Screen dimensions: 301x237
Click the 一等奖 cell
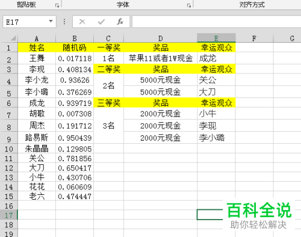click(x=108, y=48)
